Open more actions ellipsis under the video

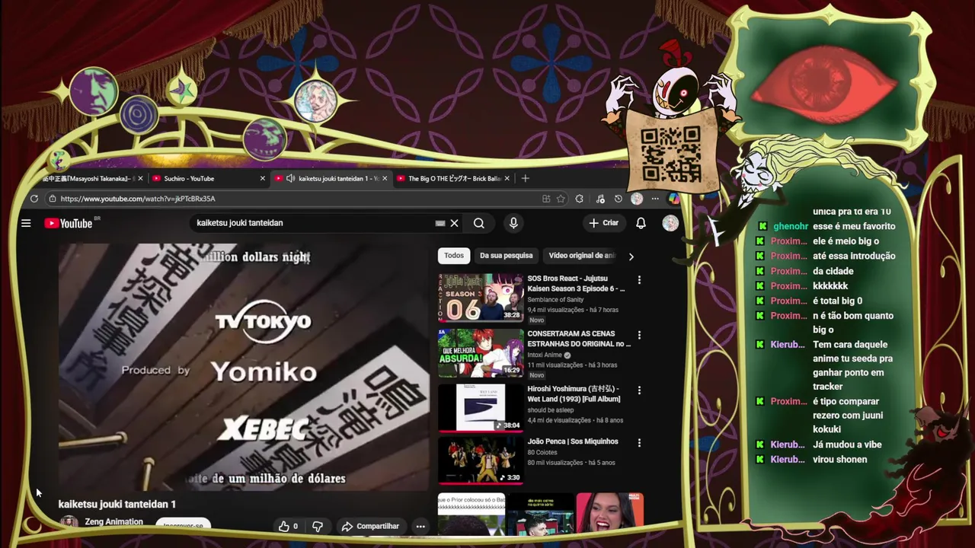click(420, 526)
